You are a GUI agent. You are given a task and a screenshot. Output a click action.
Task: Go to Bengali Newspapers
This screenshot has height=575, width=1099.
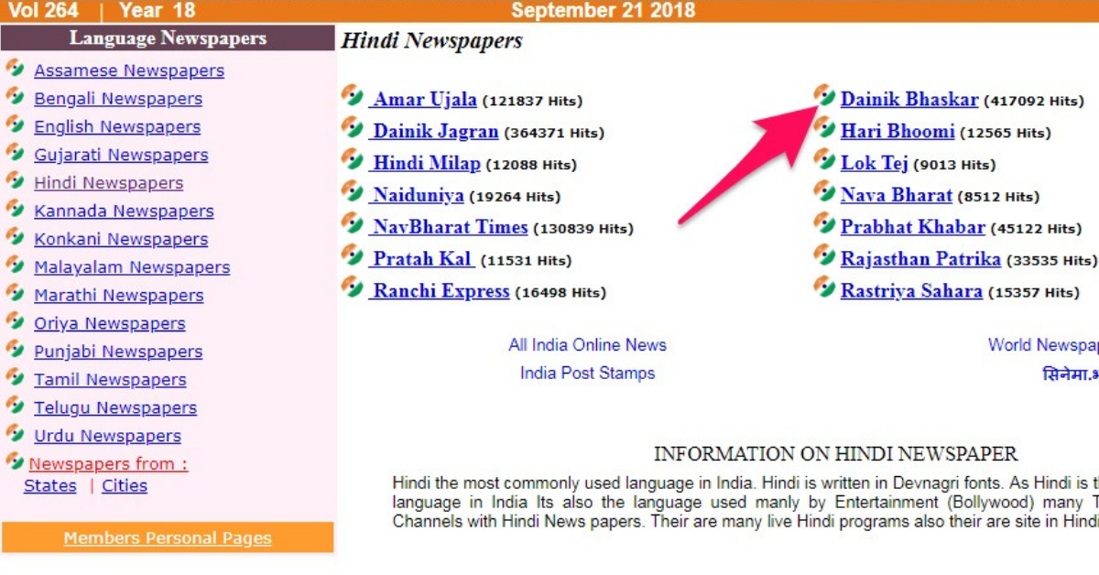118,99
